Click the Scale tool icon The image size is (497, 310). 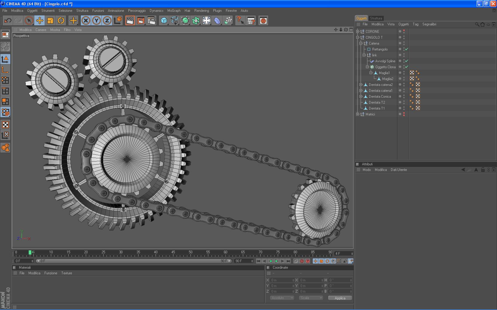point(50,20)
